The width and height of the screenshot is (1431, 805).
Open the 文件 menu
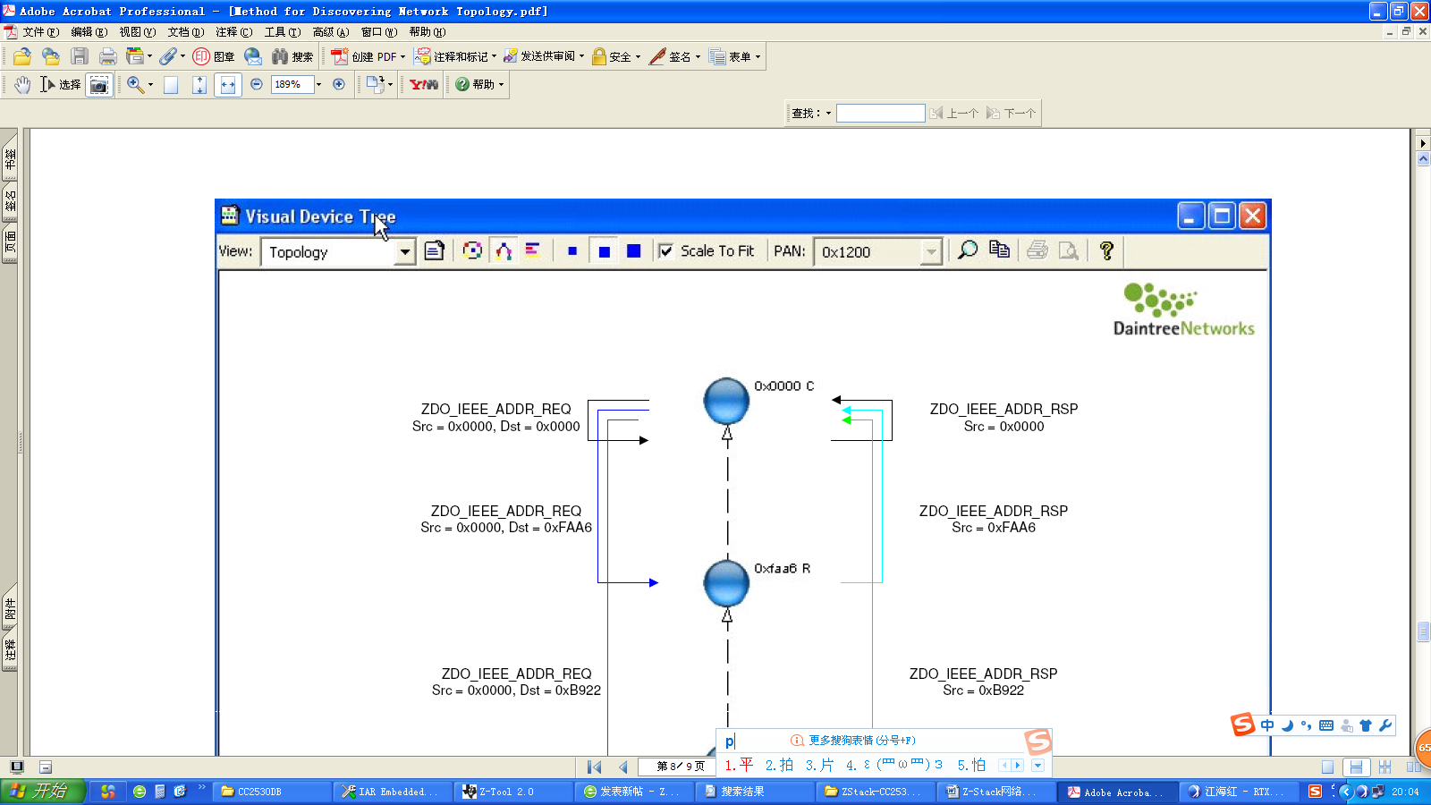(x=41, y=32)
